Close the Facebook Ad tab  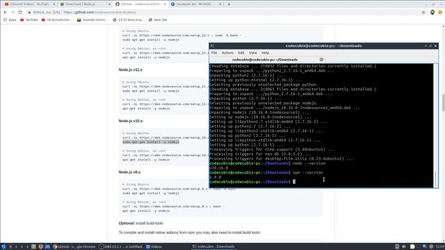220,4
